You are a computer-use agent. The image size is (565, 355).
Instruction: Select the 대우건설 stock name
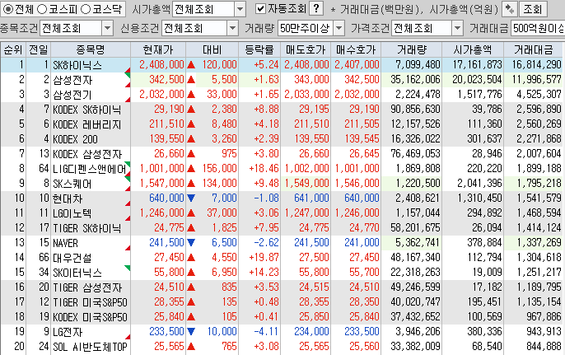pos(72,258)
